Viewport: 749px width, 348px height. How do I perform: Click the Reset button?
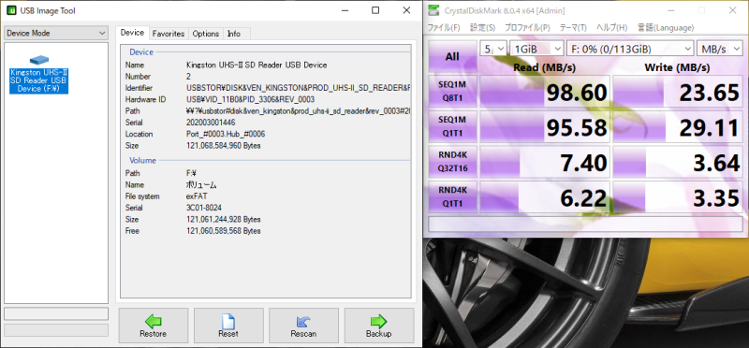[x=228, y=326]
